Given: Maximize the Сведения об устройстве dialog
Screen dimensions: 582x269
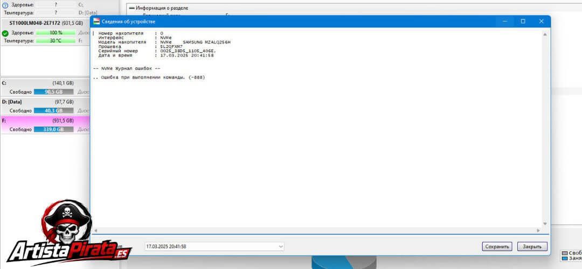Looking at the screenshot, I should tap(523, 21).
